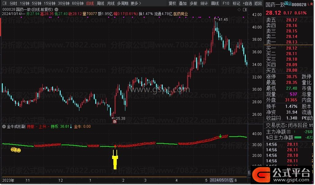This screenshot has width=315, height=185.
Task: Click the large current price 28.12
Action: coord(273,13)
